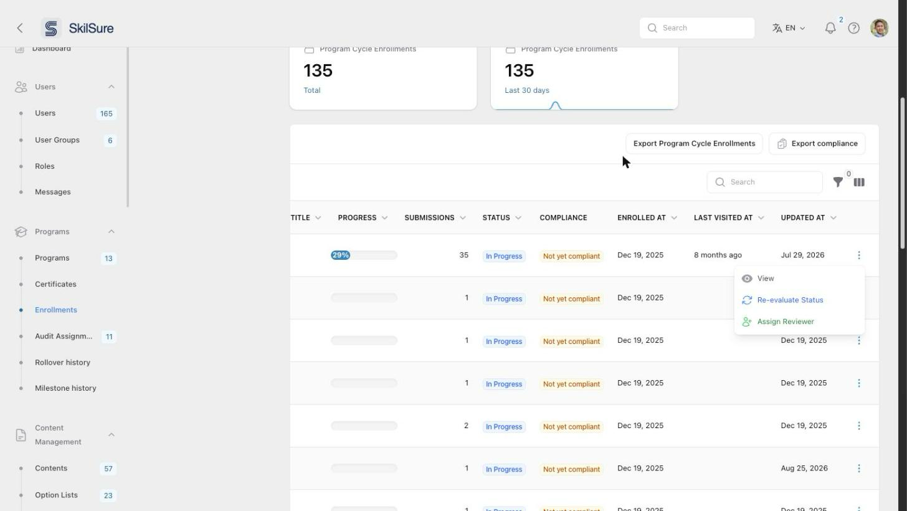Go to Certificates in sidebar
The height and width of the screenshot is (511, 907).
(55, 284)
